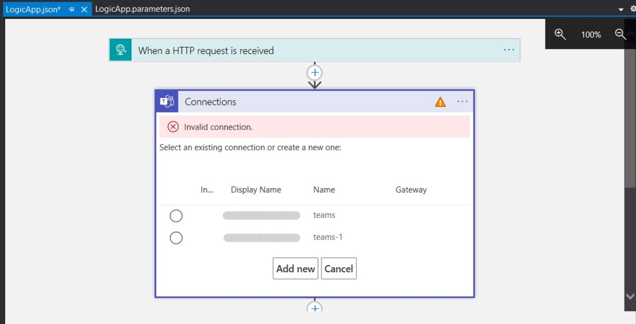Click the scroll down arrow on the scrollbar

(630, 297)
